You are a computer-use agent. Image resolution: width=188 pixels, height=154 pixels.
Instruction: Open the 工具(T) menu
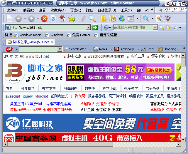pos(126,10)
